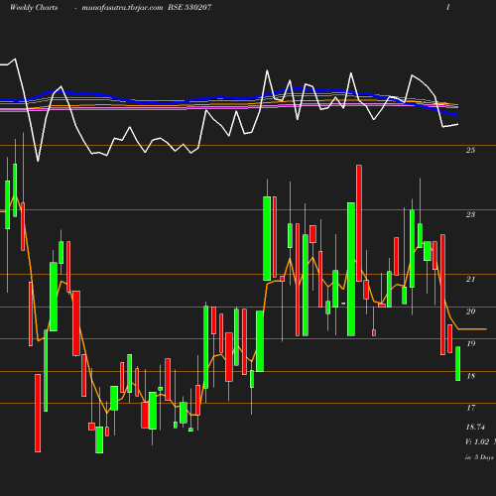Click the price axis label 19
Screen dimensions: 496x496
coord(471,343)
